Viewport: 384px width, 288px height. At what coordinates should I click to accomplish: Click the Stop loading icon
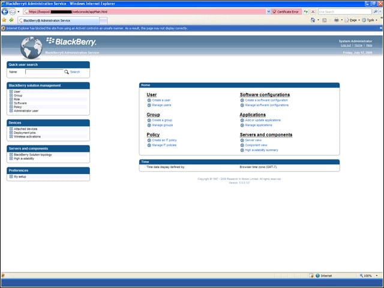pos(313,11)
